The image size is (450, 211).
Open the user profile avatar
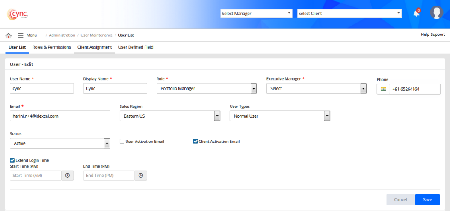[x=436, y=13]
